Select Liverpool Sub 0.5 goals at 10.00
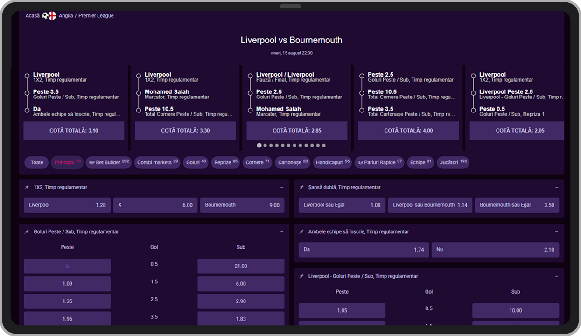This screenshot has width=581, height=336. click(x=516, y=310)
